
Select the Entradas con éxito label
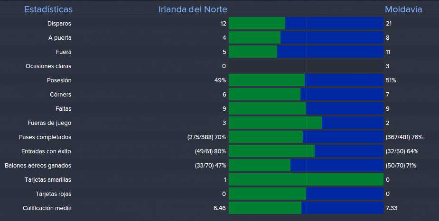pos(46,151)
